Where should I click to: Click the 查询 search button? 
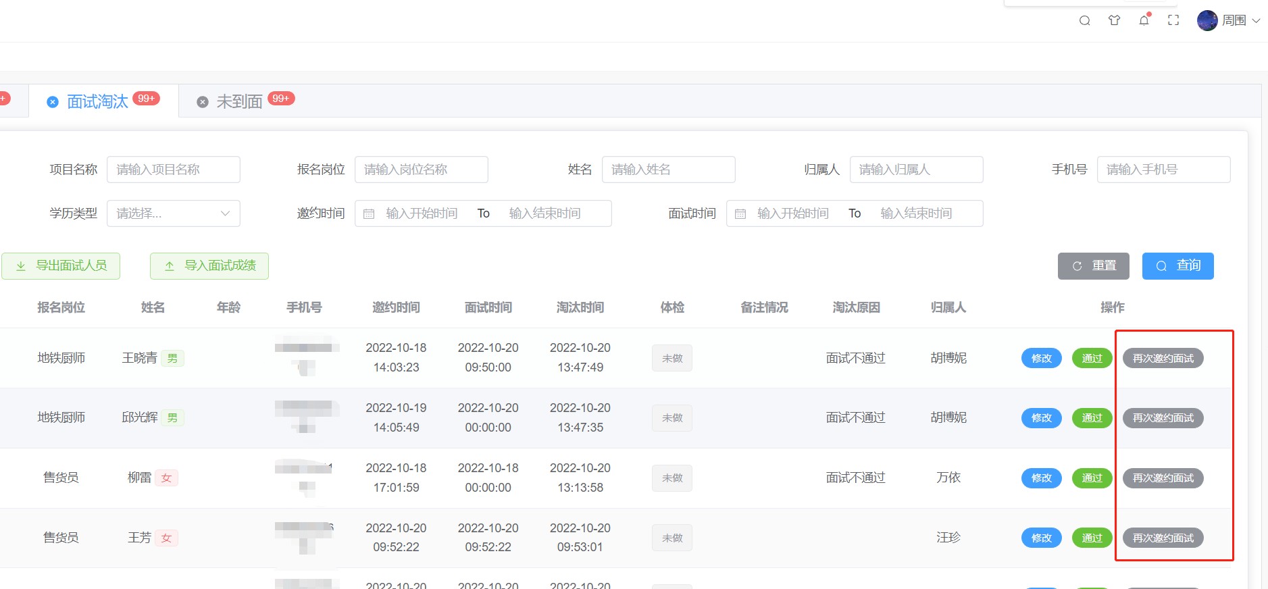pos(1178,266)
